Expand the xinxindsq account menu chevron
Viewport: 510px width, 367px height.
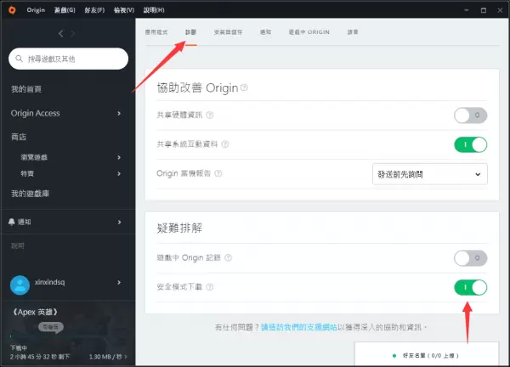tap(119, 282)
